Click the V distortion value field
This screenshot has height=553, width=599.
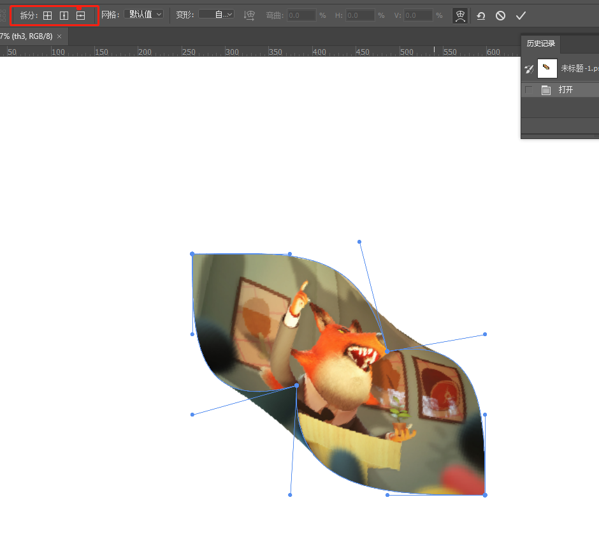(418, 16)
